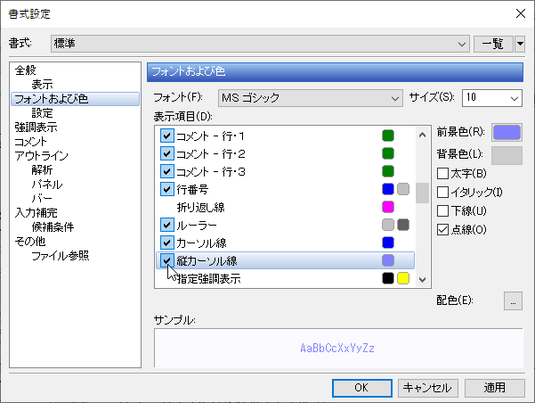The image size is (535, 403).
Task: Select 解析 in the category tree
Action: click(43, 170)
